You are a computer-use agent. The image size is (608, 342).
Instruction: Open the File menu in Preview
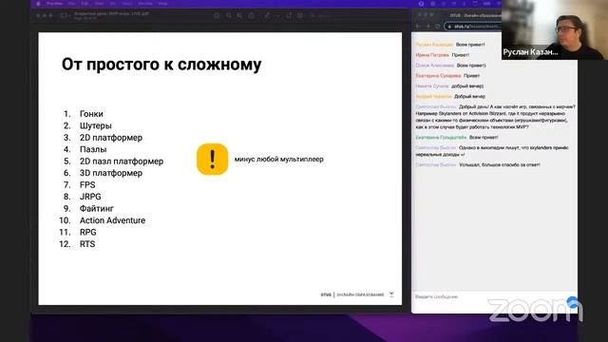[72, 4]
